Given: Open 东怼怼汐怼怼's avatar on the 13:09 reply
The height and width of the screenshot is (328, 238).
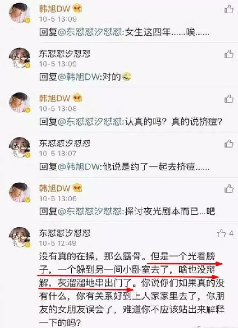Looking at the screenshot, I should point(20,58).
